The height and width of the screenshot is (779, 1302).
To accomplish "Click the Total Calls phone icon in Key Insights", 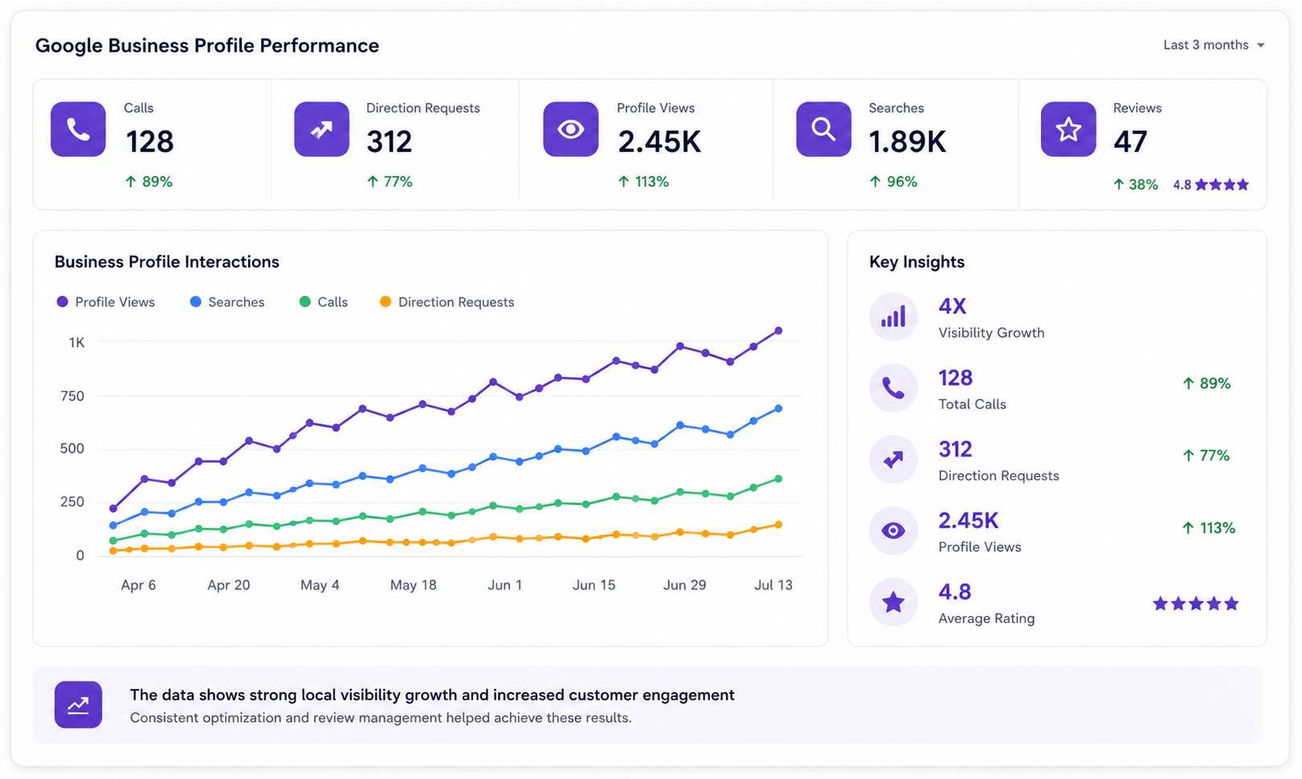I will click(893, 388).
